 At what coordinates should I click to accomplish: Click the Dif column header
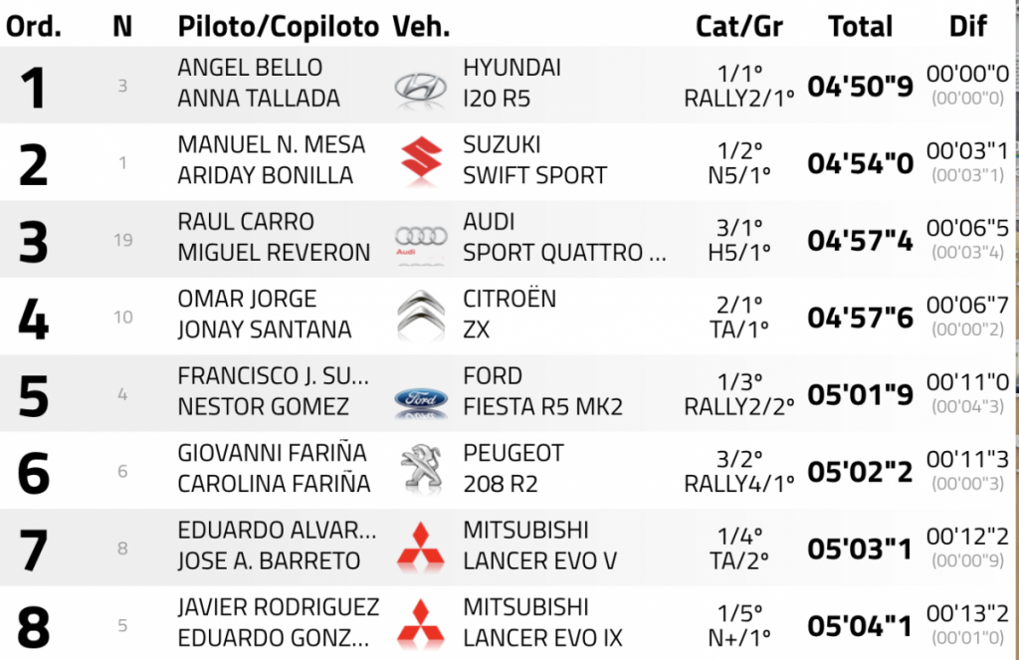[x=968, y=26]
